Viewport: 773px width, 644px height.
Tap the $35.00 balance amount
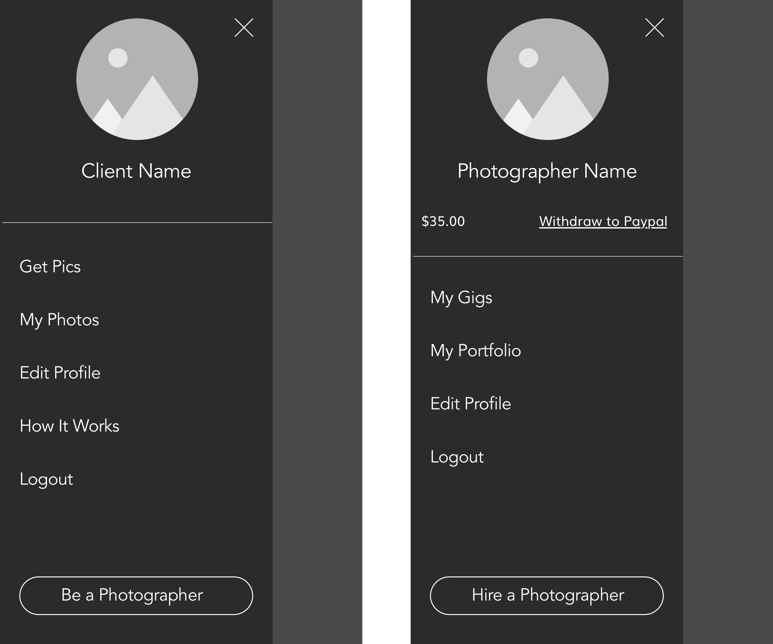[x=443, y=221]
